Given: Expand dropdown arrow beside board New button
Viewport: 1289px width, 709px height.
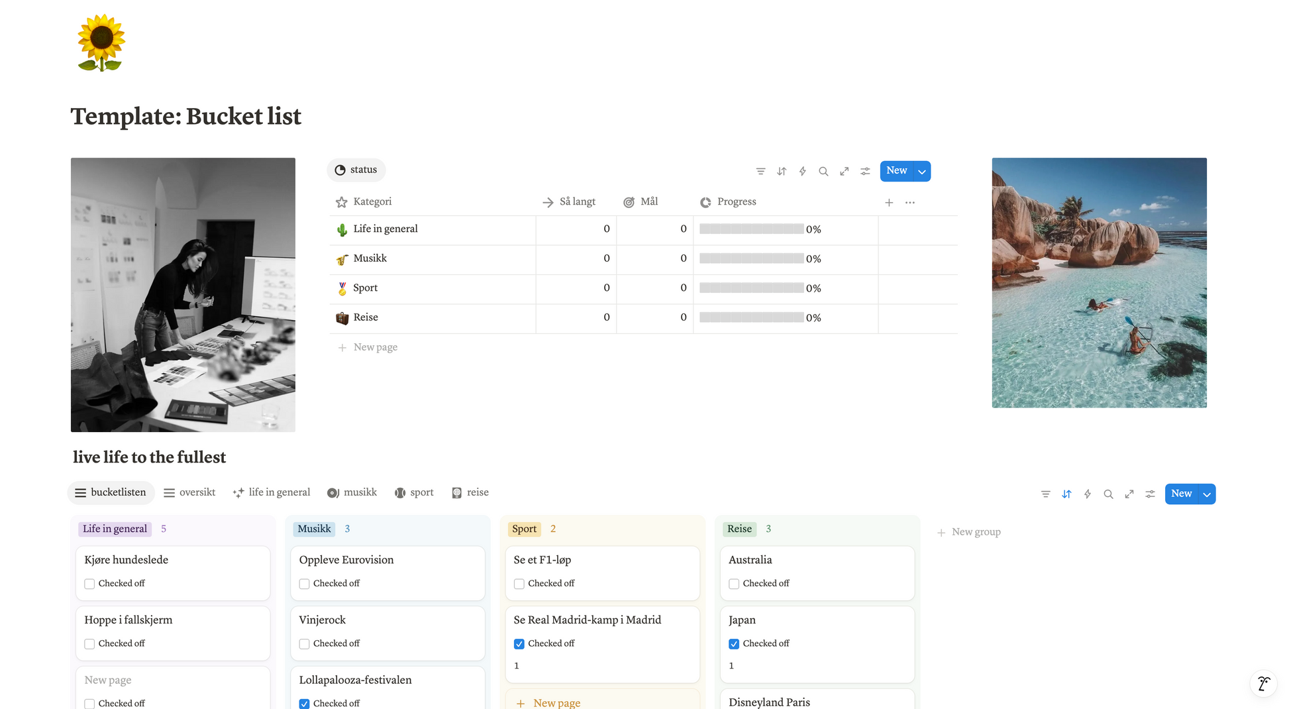Looking at the screenshot, I should point(1207,494).
